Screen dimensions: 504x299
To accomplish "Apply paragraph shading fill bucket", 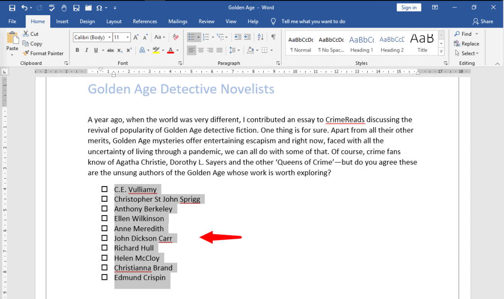I will click(x=251, y=50).
